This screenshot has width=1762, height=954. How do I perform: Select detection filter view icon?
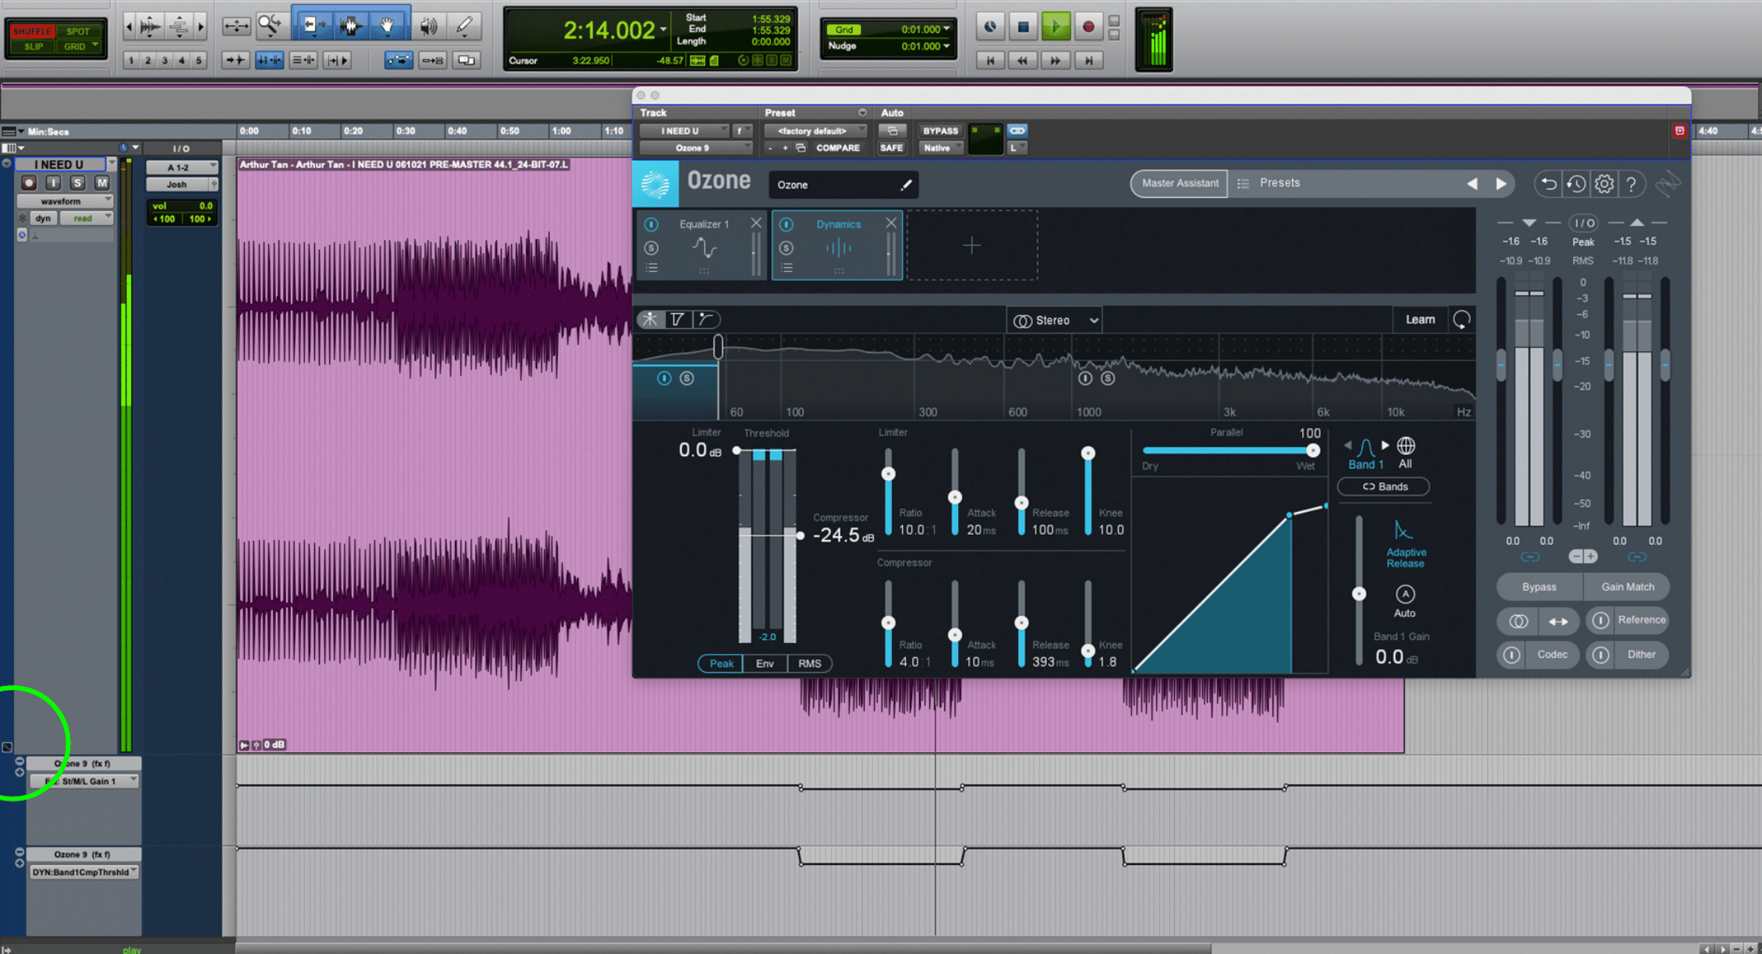point(677,319)
